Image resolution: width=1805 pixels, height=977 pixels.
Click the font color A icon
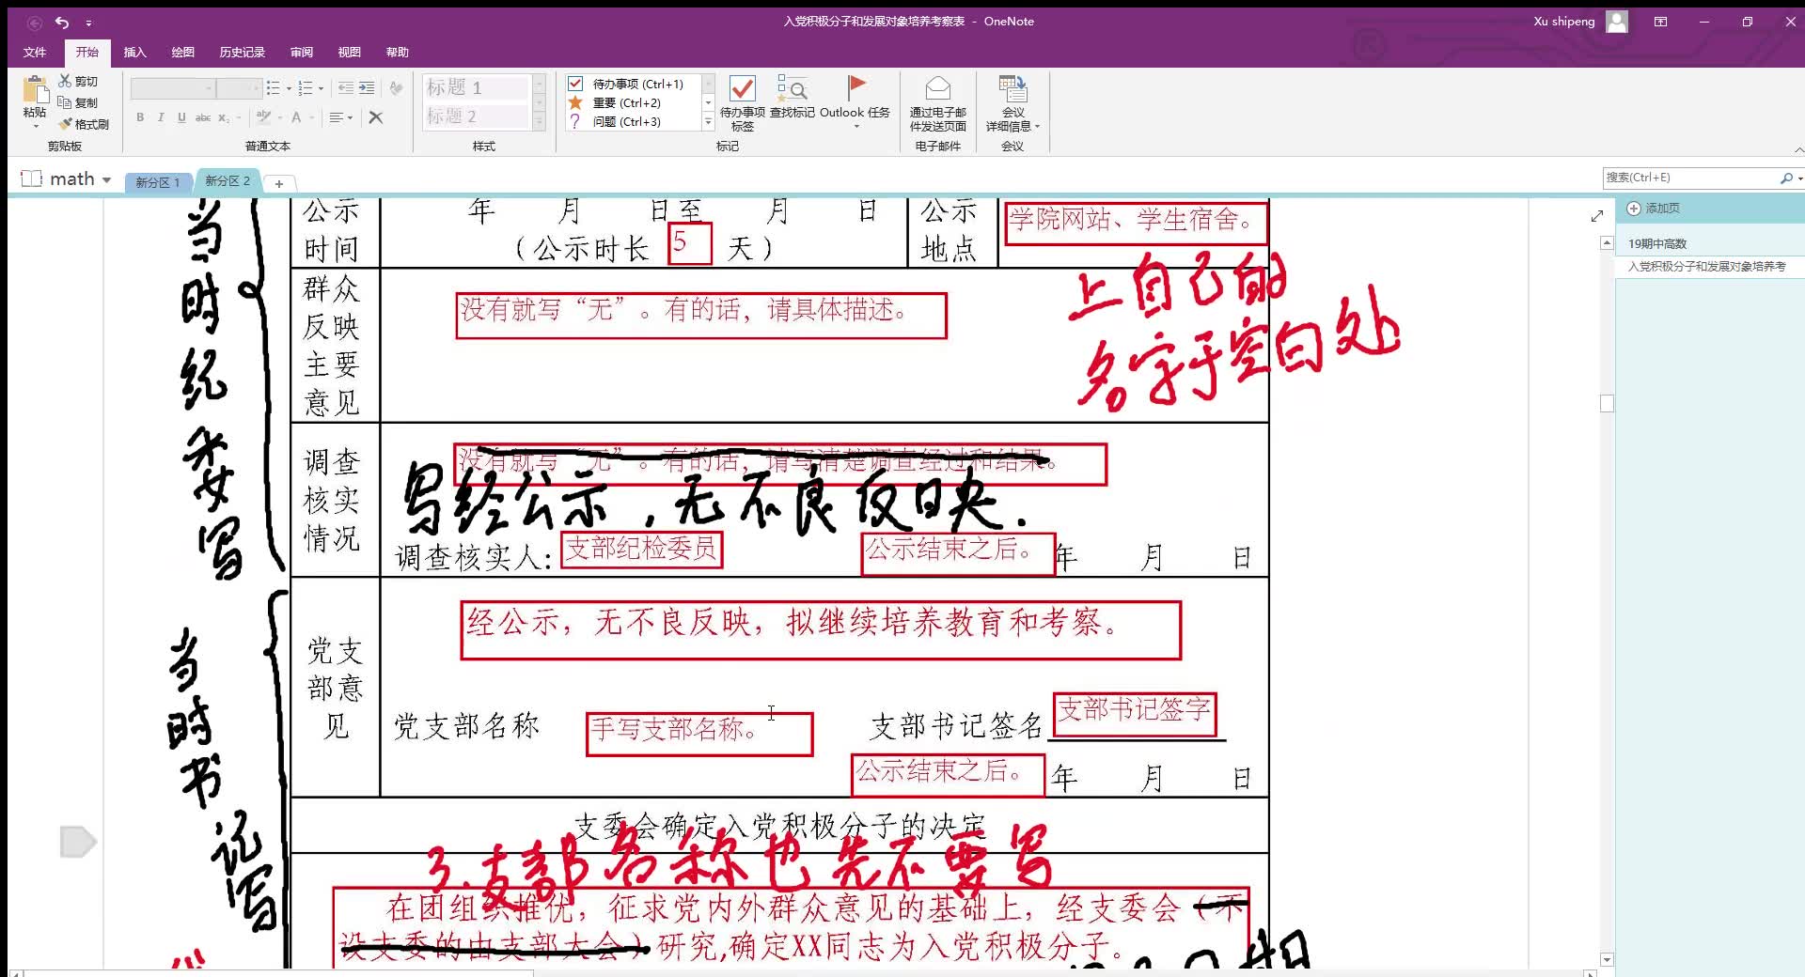pyautogui.click(x=296, y=117)
